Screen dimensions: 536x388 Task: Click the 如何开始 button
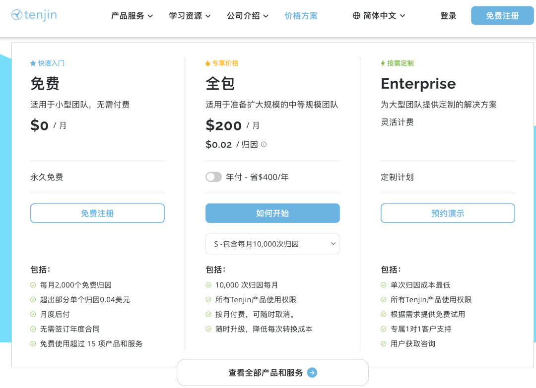pyautogui.click(x=272, y=213)
